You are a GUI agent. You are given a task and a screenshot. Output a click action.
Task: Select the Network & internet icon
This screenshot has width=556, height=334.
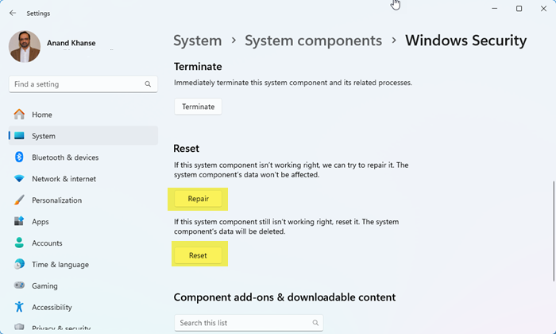[19, 179]
